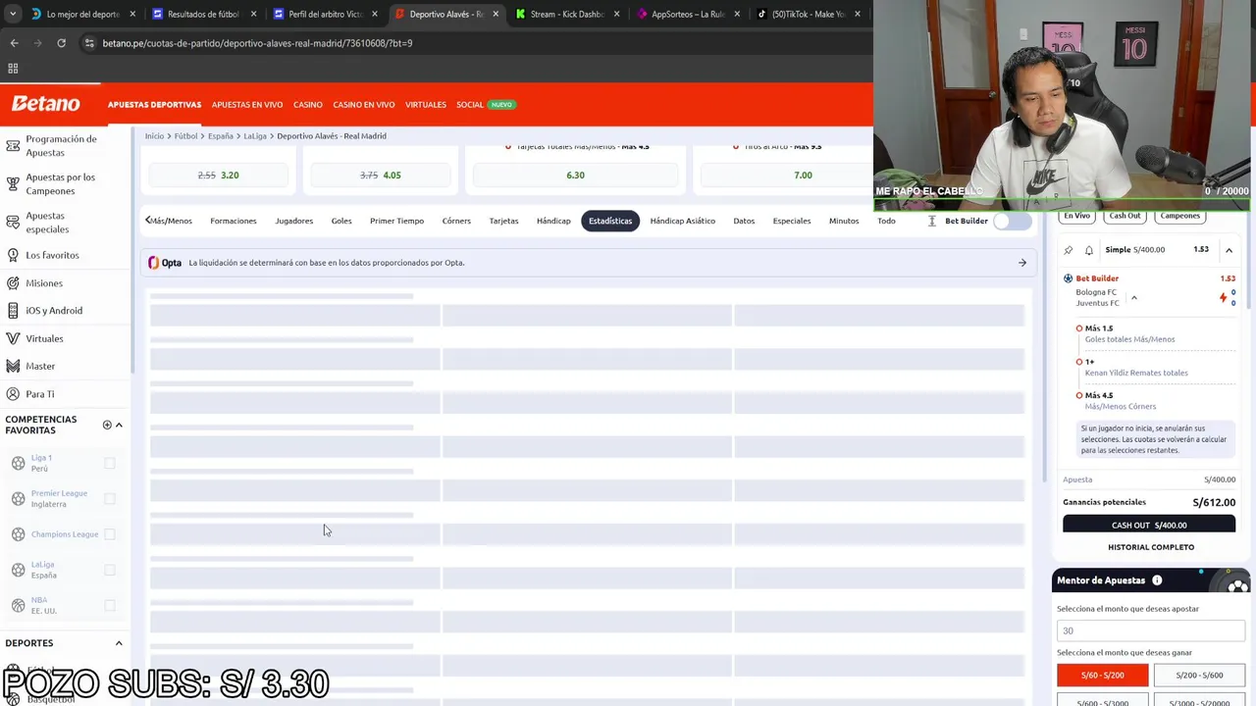Viewport: 1256px width, 706px height.
Task: Click the NBA basketball icon
Action: 19,605
